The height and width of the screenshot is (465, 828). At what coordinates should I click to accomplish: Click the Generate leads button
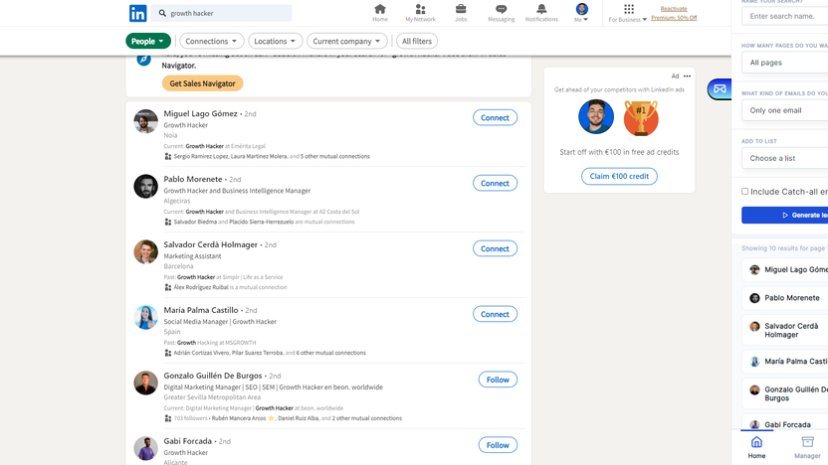[x=784, y=215]
